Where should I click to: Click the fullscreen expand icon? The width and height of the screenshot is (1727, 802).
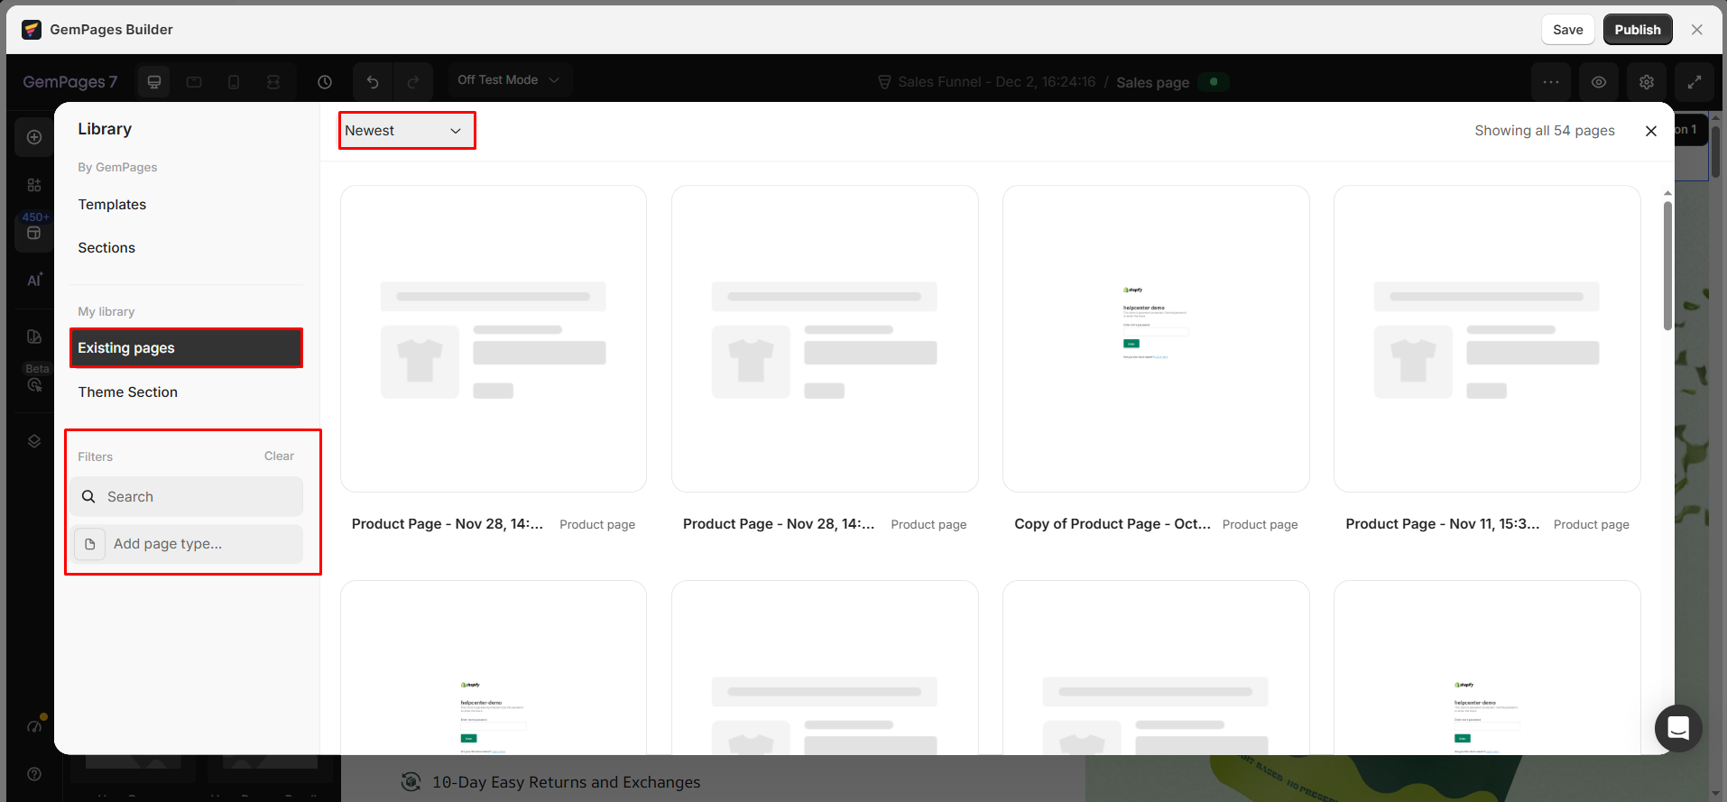1695,82
